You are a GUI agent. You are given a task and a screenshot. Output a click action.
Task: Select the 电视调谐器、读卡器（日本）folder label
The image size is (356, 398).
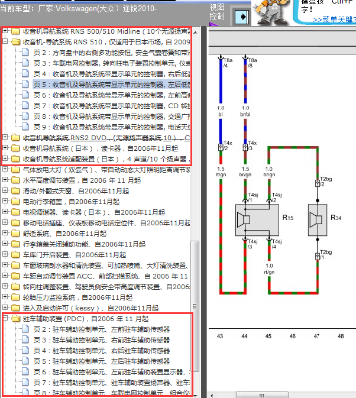pyautogui.click(x=94, y=212)
